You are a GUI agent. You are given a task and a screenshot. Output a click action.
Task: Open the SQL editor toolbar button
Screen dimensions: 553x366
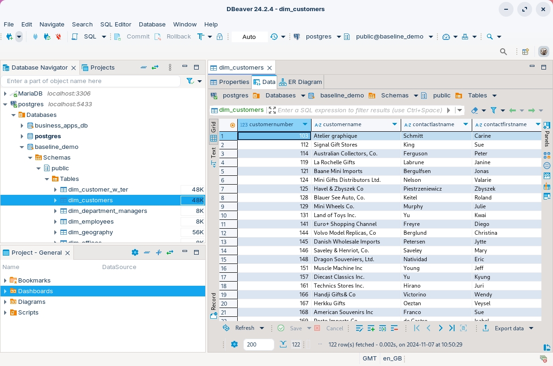[90, 37]
